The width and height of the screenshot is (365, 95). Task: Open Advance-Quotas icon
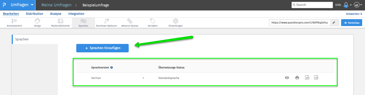click(x=129, y=23)
